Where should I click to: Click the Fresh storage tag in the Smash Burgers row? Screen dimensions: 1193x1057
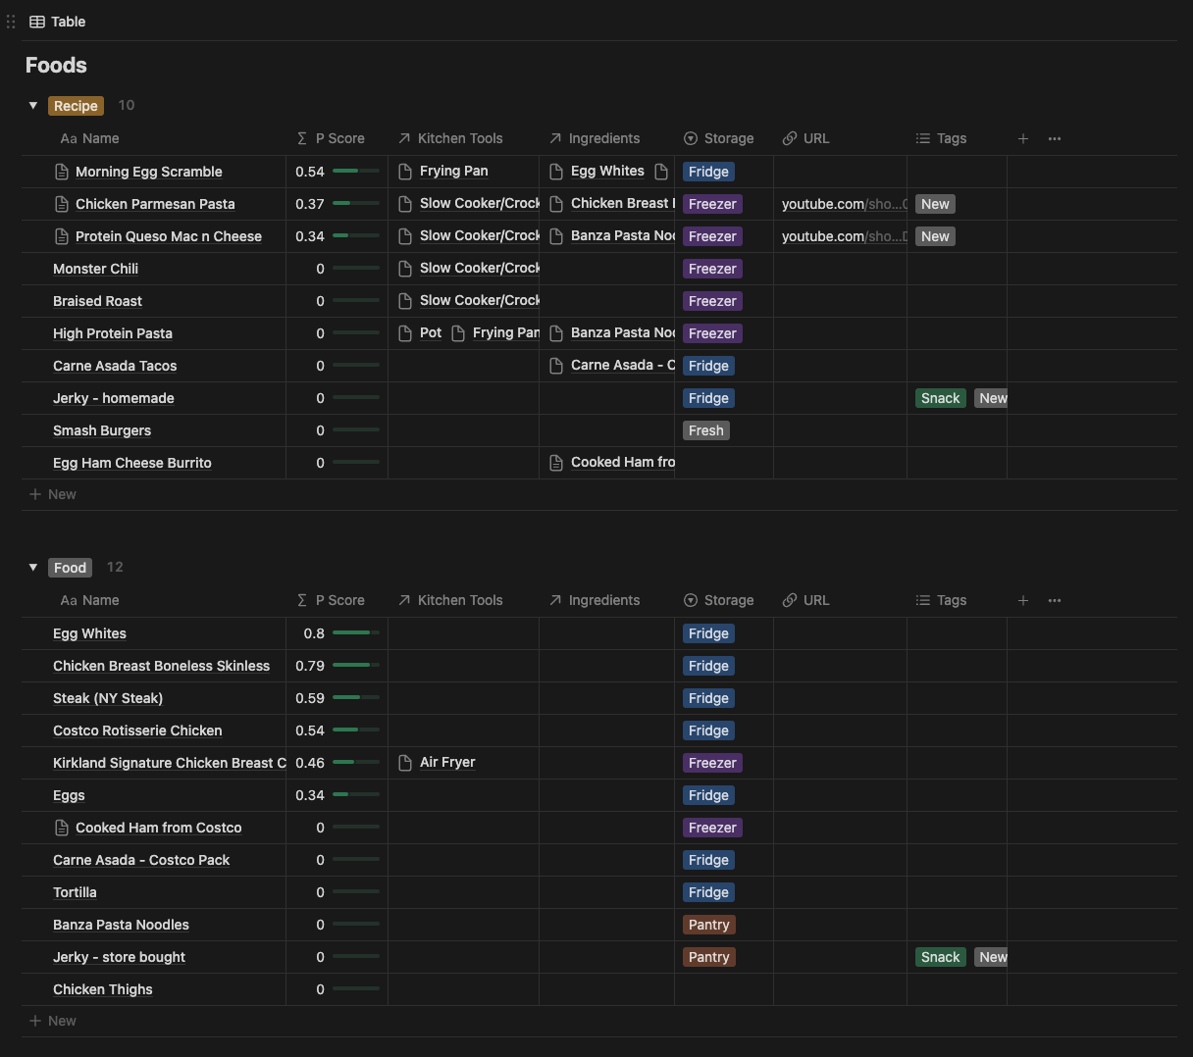click(706, 430)
